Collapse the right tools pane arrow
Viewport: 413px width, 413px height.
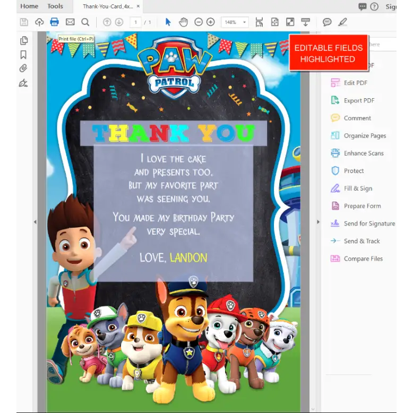pos(318,222)
